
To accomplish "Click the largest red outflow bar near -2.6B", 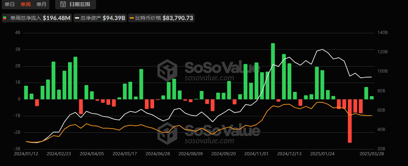I will tap(350, 121).
